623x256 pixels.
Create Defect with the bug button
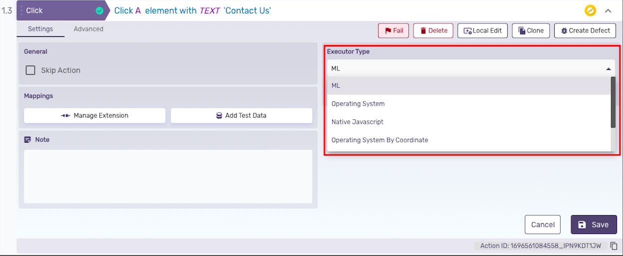pyautogui.click(x=586, y=30)
